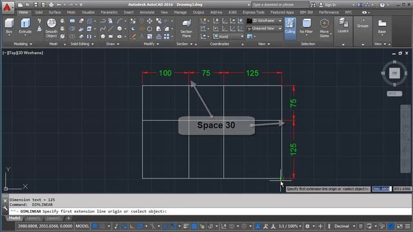The image size is (413, 232).
Task: Expand the Modeling panel
Action: pyautogui.click(x=23, y=44)
